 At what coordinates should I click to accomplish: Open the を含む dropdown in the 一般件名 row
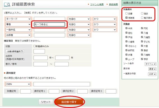coord(79,30)
